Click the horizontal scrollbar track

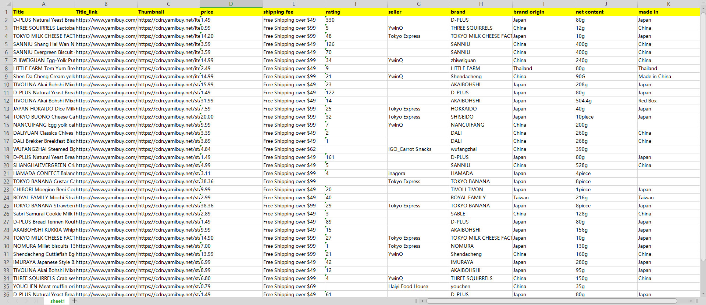tap(683, 301)
